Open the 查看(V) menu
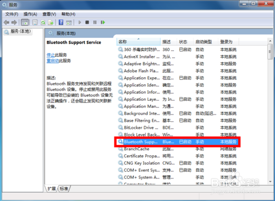 (x=49, y=14)
